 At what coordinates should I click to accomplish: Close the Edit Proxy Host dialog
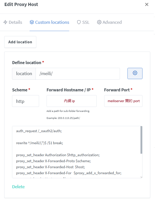147,5
